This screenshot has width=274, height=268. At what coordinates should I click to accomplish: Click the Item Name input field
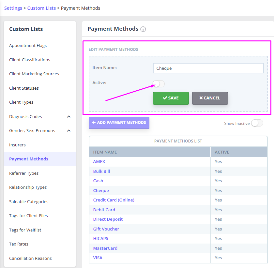pyautogui.click(x=208, y=68)
